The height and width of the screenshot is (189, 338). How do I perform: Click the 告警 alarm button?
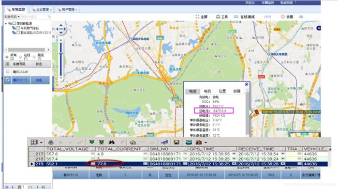287,17
